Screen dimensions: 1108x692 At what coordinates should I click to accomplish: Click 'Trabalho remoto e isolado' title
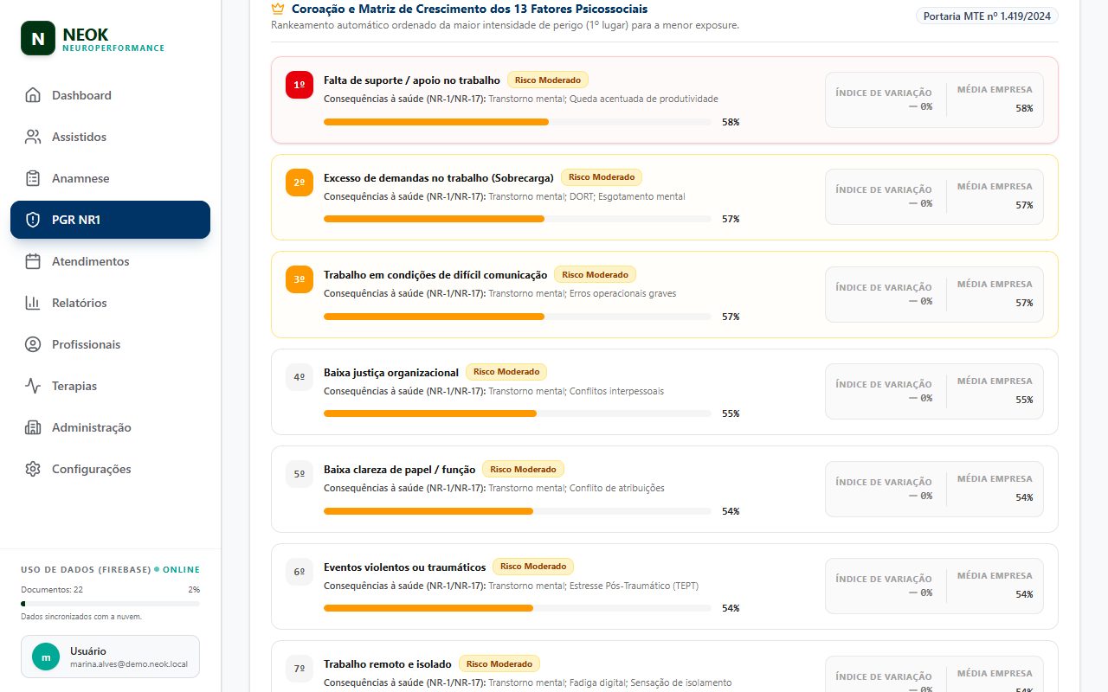pyautogui.click(x=388, y=664)
